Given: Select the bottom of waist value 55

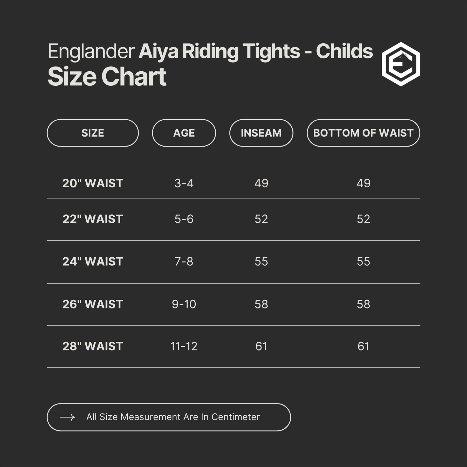Looking at the screenshot, I should click(363, 262).
